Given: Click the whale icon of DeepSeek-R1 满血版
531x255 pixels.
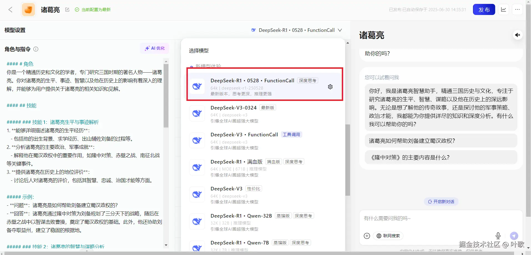Looking at the screenshot, I should 197,167.
